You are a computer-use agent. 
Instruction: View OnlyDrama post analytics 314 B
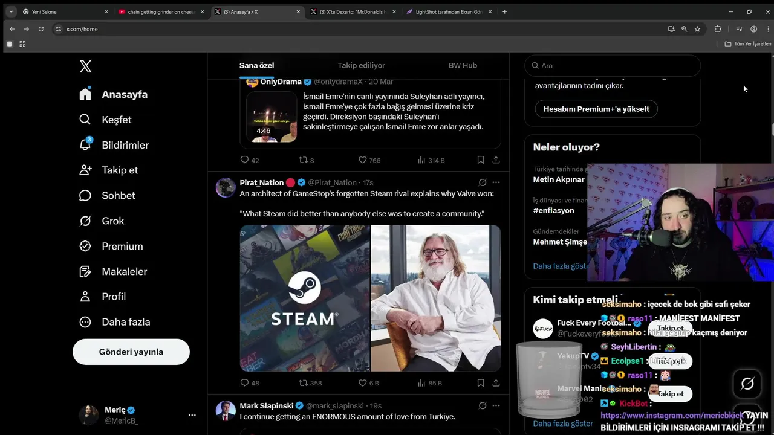[x=431, y=160]
